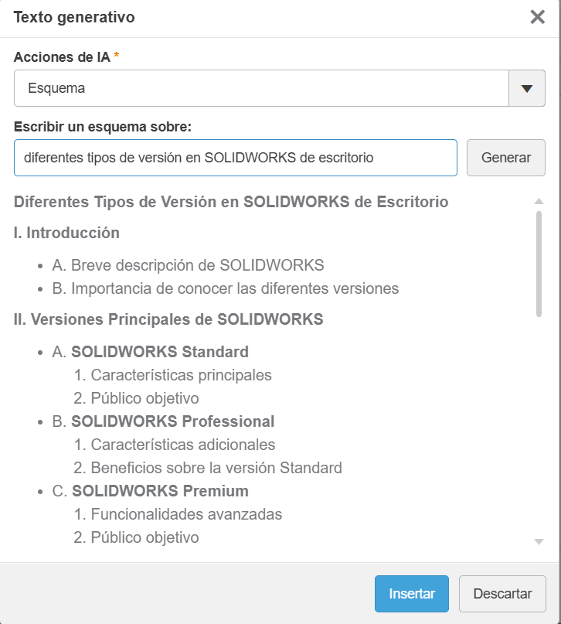This screenshot has width=561, height=624.
Task: Click Insertar to insert the outline
Action: coord(411,593)
